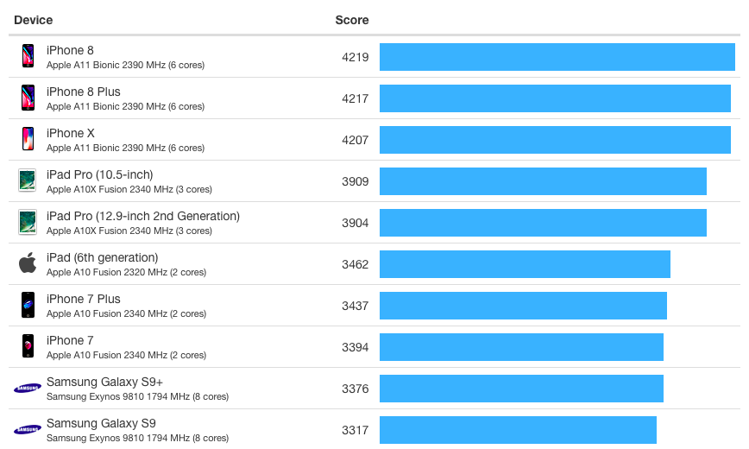The image size is (749, 449).
Task: Click the iPhone 8 device icon
Action: click(28, 57)
